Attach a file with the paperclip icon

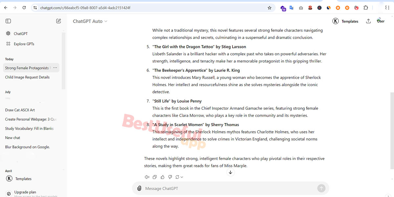139,188
